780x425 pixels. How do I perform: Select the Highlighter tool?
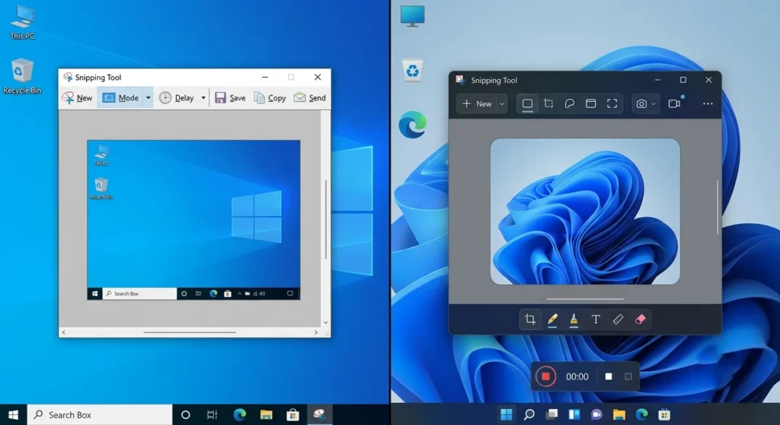tap(574, 319)
